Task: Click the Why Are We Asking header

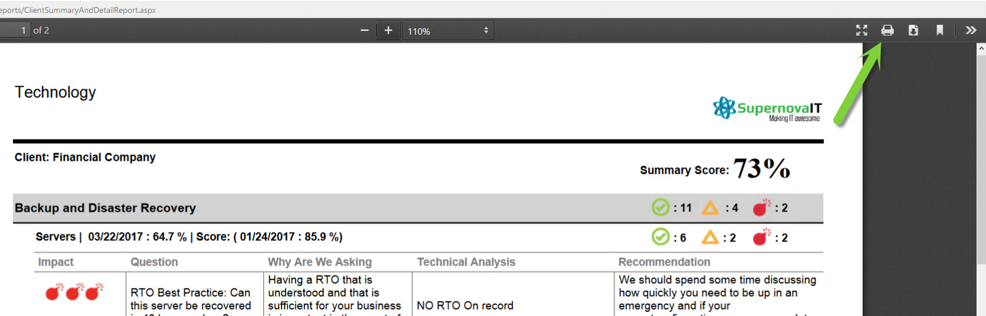Action: (x=320, y=262)
